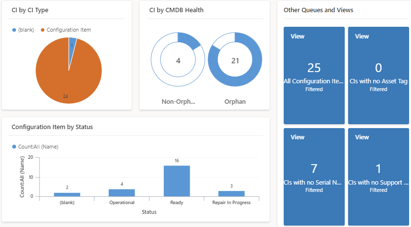Click the Orphan label under the doughnut

[x=235, y=102]
